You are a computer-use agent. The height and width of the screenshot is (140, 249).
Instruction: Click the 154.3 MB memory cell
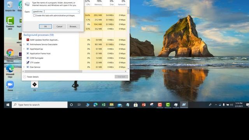point(98,24)
